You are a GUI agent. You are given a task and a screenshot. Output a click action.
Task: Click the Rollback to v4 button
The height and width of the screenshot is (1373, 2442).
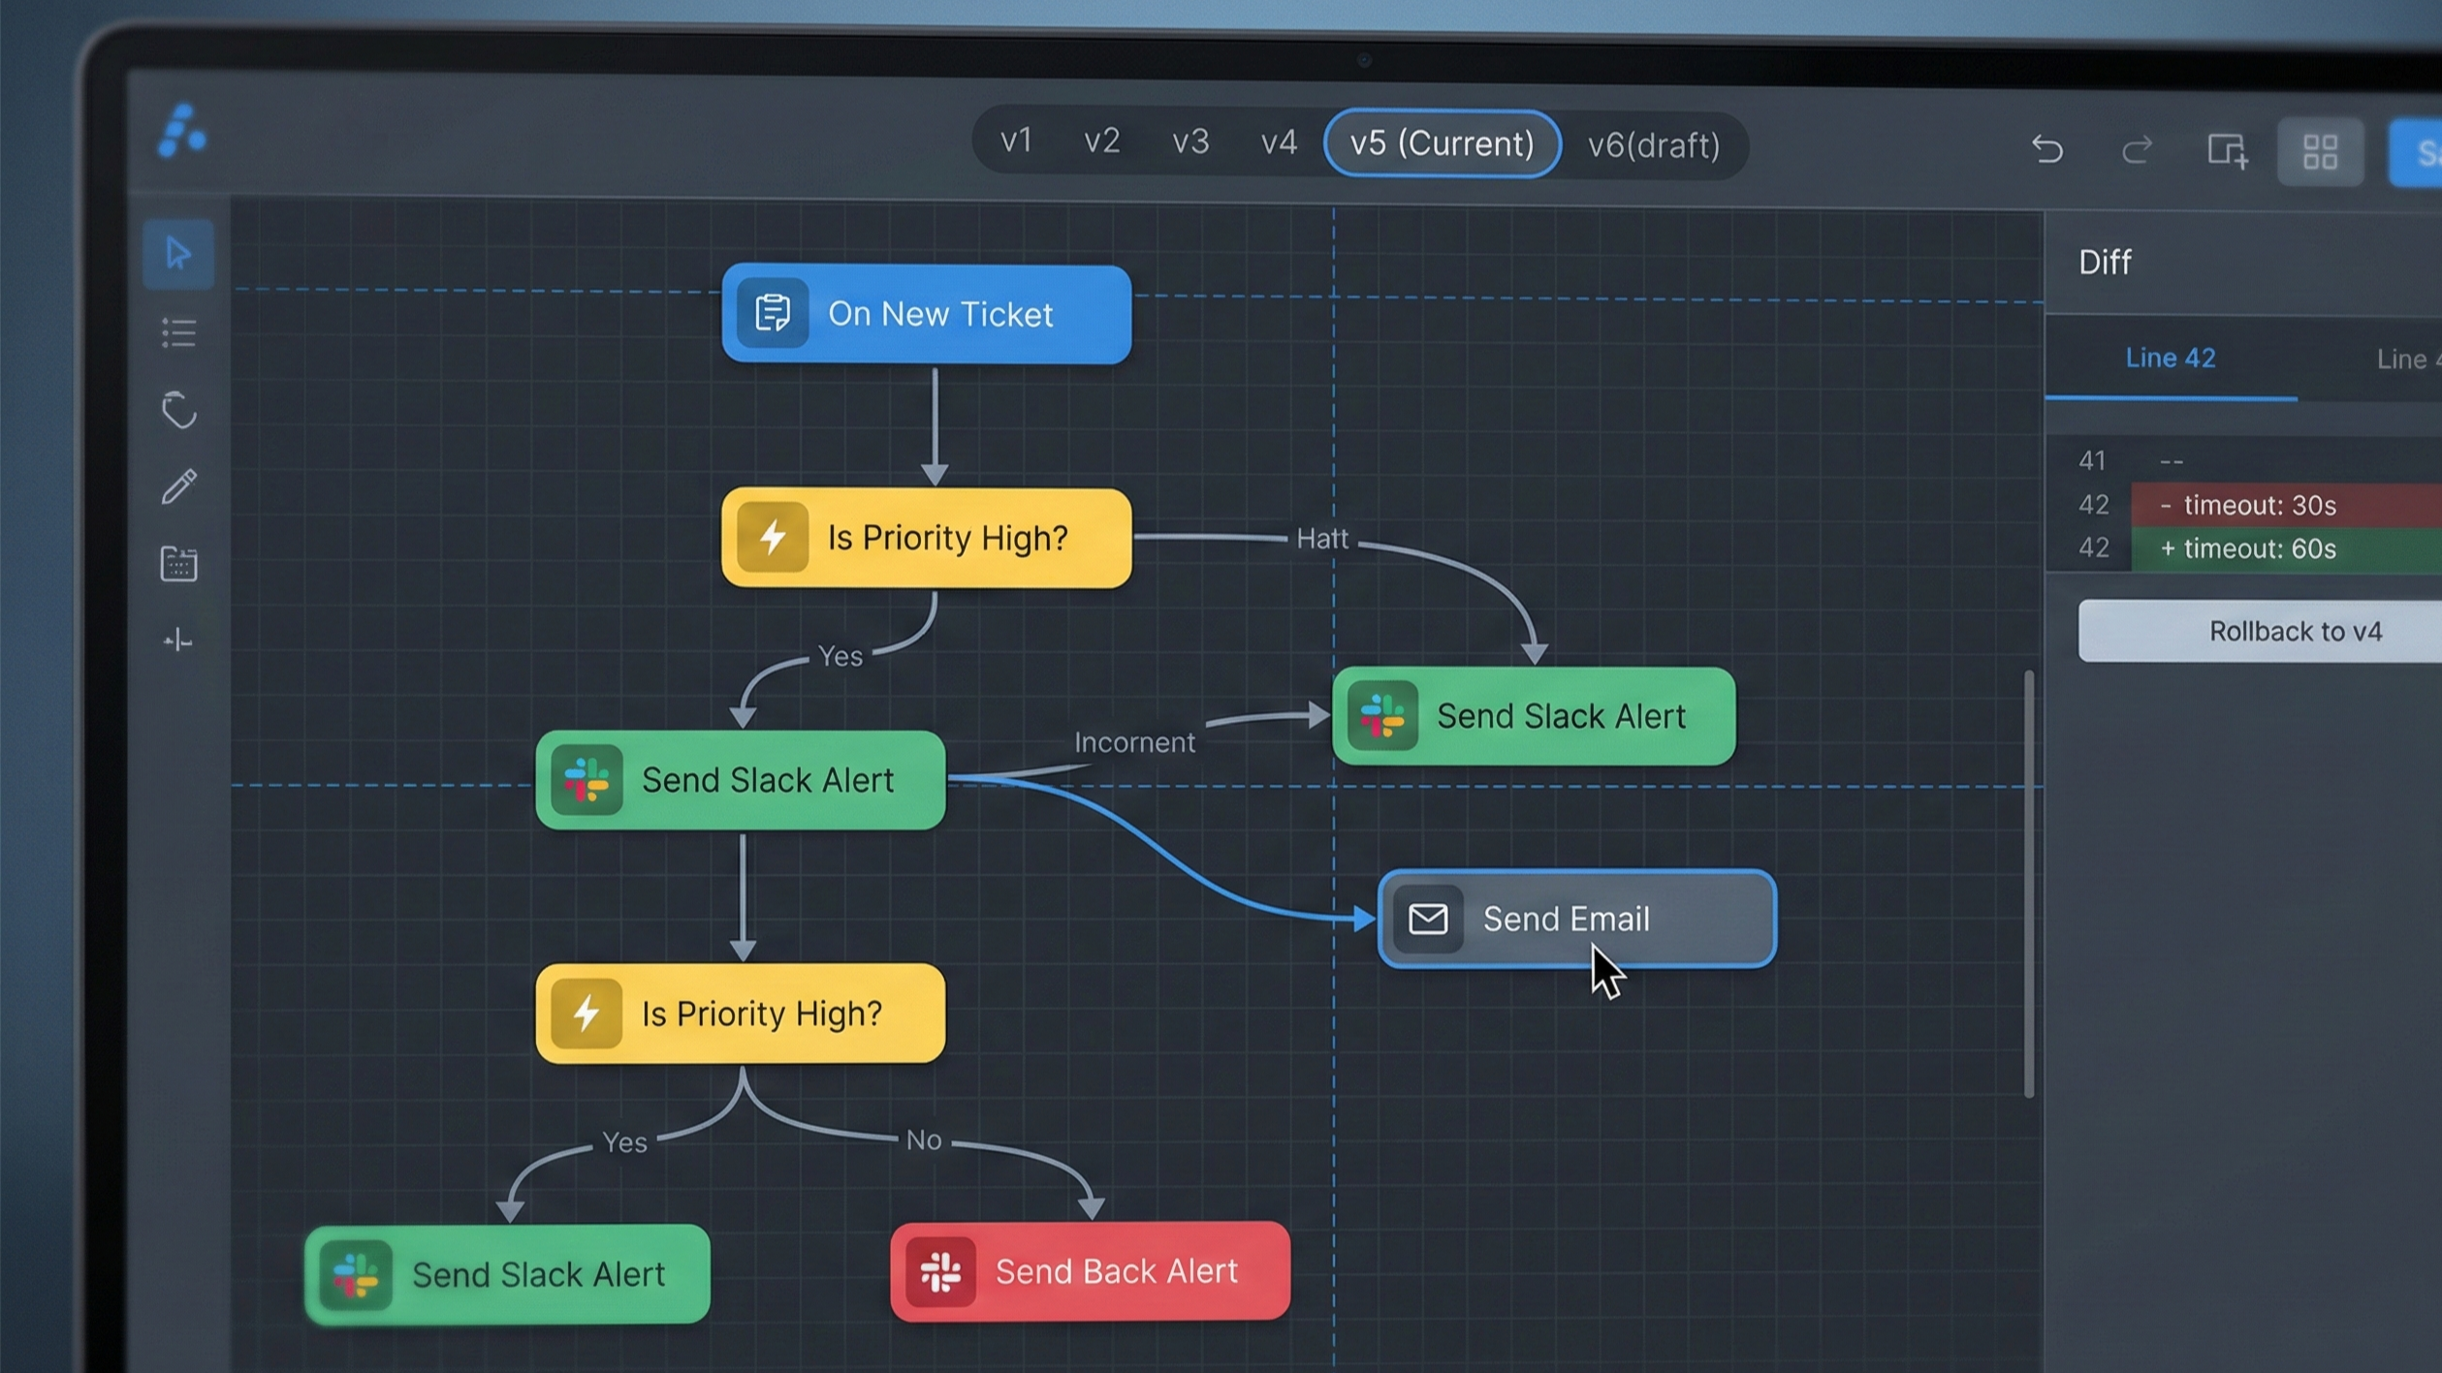click(x=2261, y=631)
